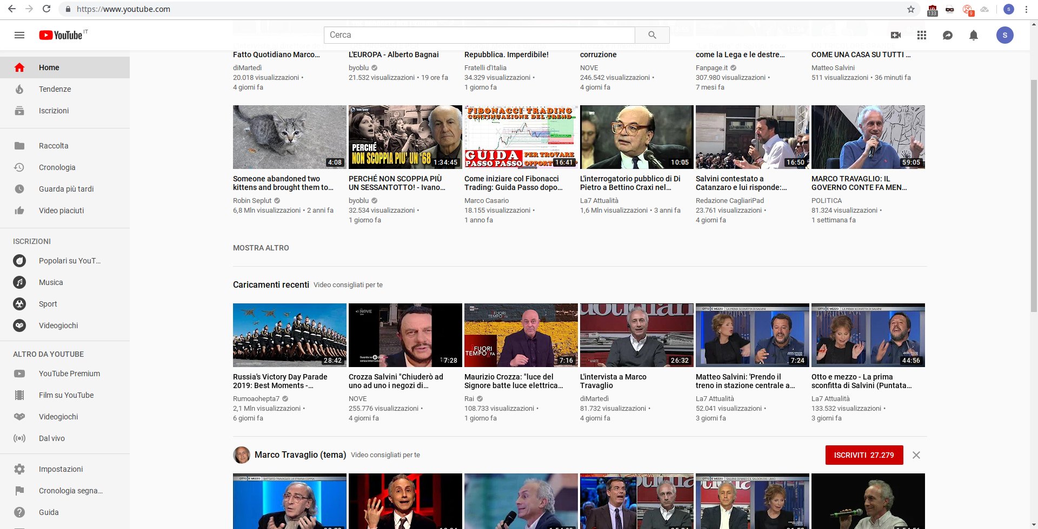The width and height of the screenshot is (1038, 529).
Task: Open the Chrome profile avatar in toolbar
Action: 1008,9
